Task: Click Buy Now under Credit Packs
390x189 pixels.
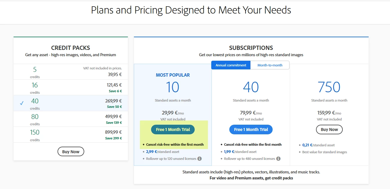Action: click(71, 152)
